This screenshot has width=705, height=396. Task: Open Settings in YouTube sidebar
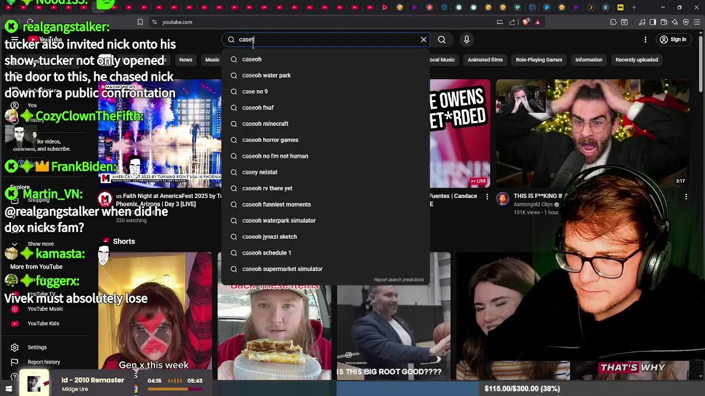point(37,348)
